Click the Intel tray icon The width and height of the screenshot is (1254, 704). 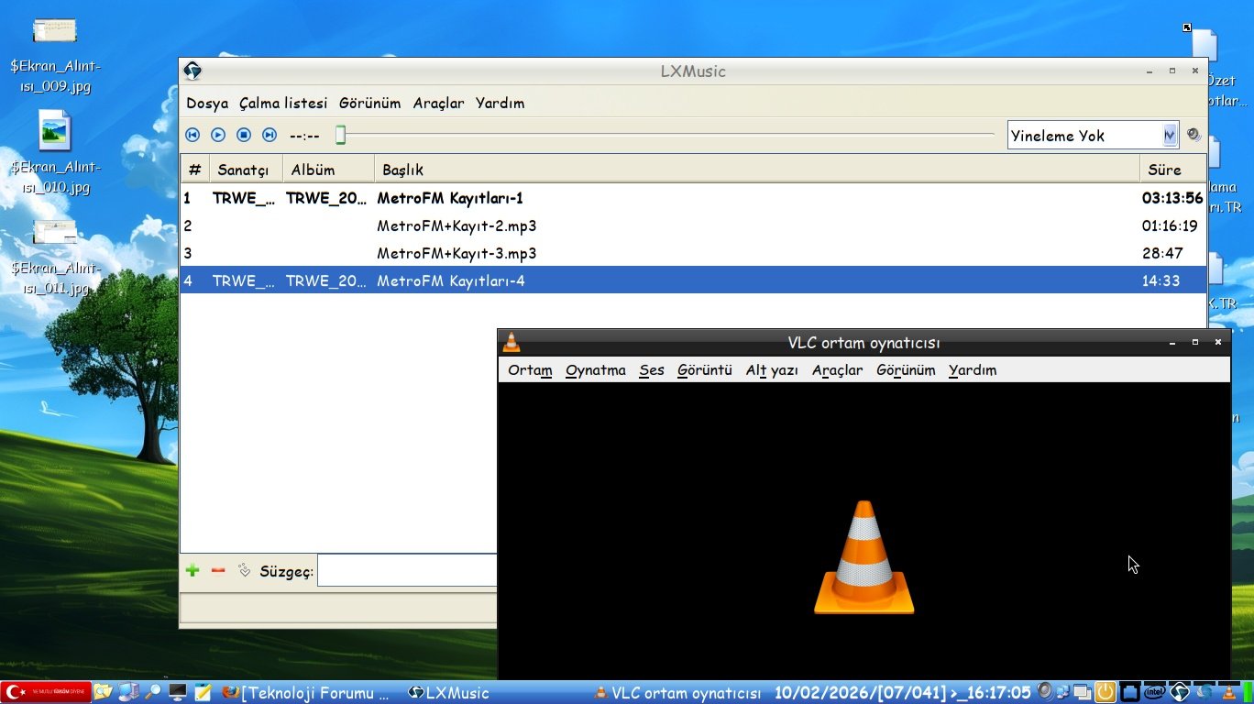1155,692
